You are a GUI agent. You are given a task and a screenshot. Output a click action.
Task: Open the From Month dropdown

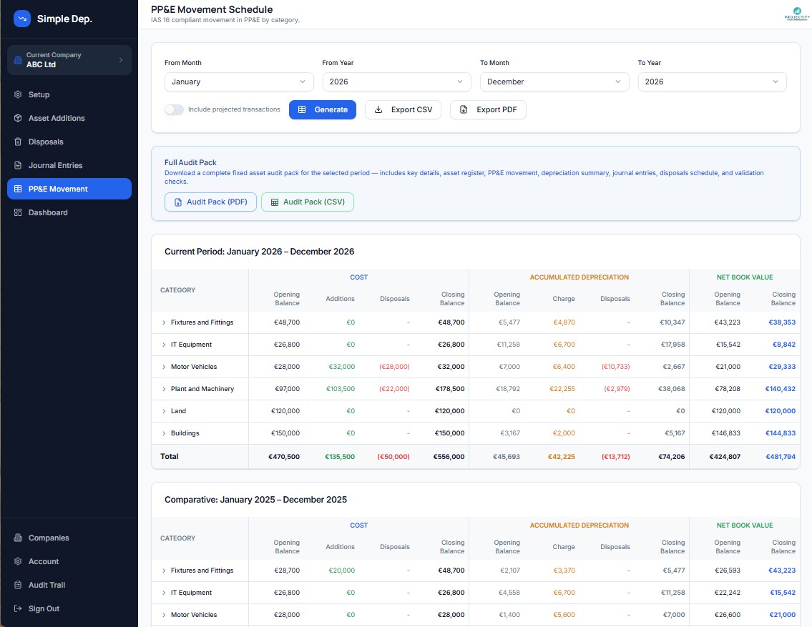click(x=239, y=82)
